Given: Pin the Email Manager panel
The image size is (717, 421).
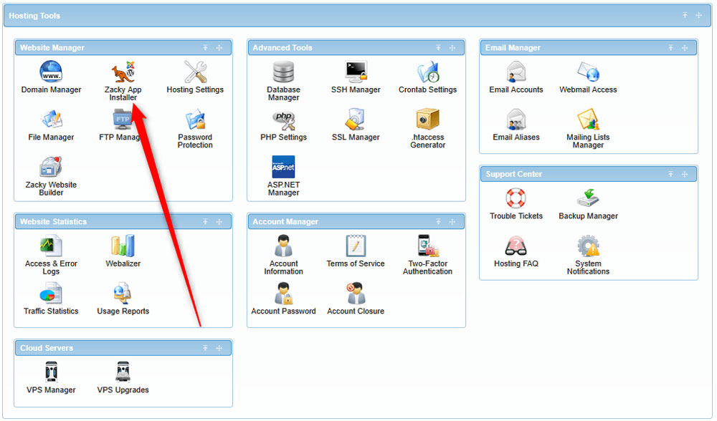Looking at the screenshot, I should tap(670, 48).
